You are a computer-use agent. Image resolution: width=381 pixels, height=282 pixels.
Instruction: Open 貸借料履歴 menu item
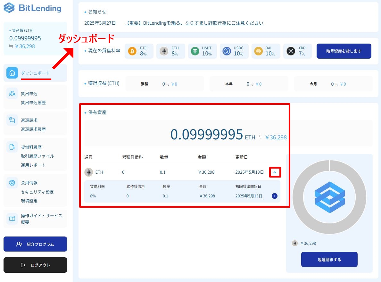31,147
